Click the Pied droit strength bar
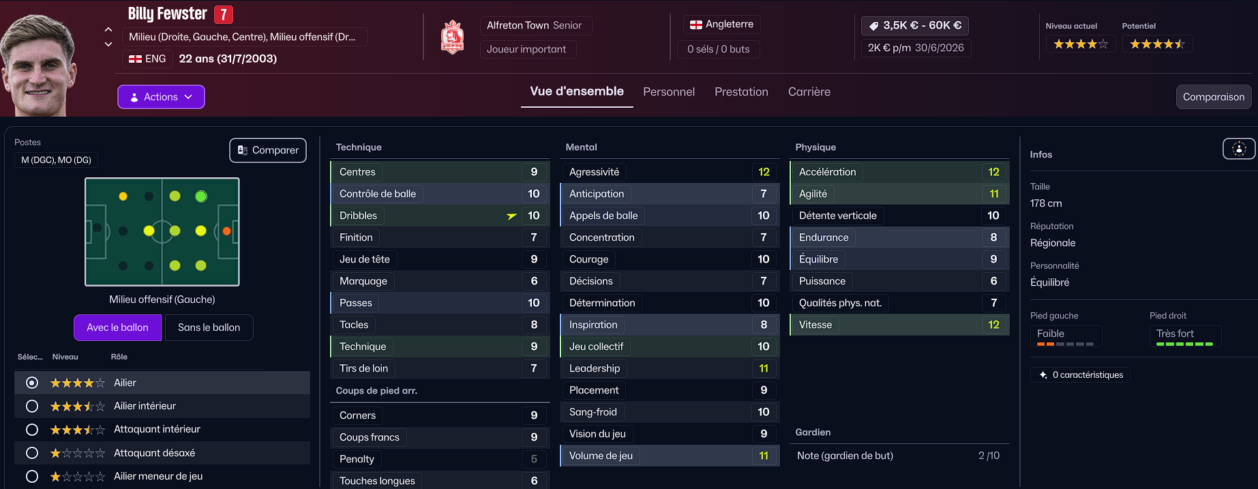This screenshot has width=1258, height=489. click(1184, 344)
